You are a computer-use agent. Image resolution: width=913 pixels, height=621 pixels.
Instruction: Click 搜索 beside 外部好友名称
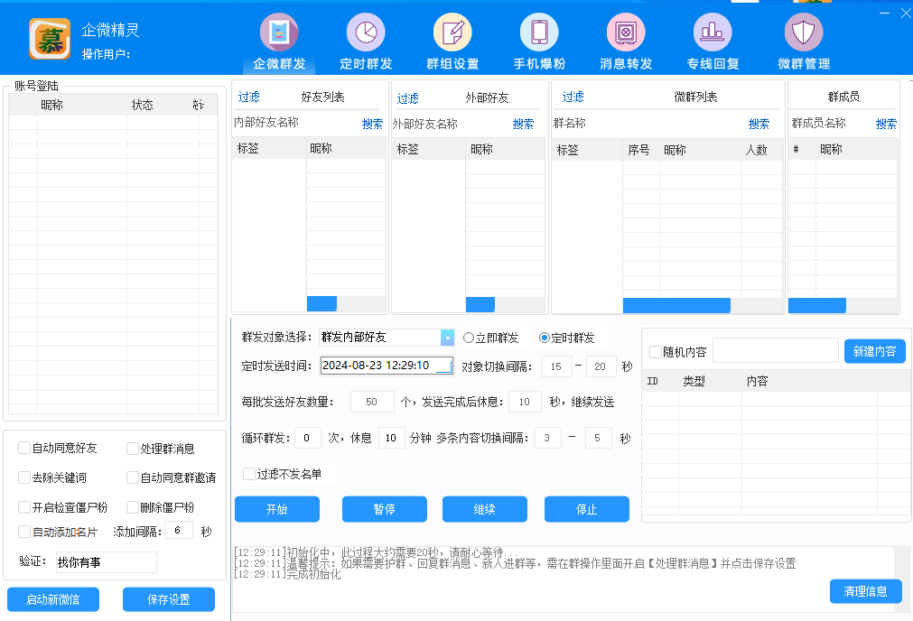pos(524,124)
